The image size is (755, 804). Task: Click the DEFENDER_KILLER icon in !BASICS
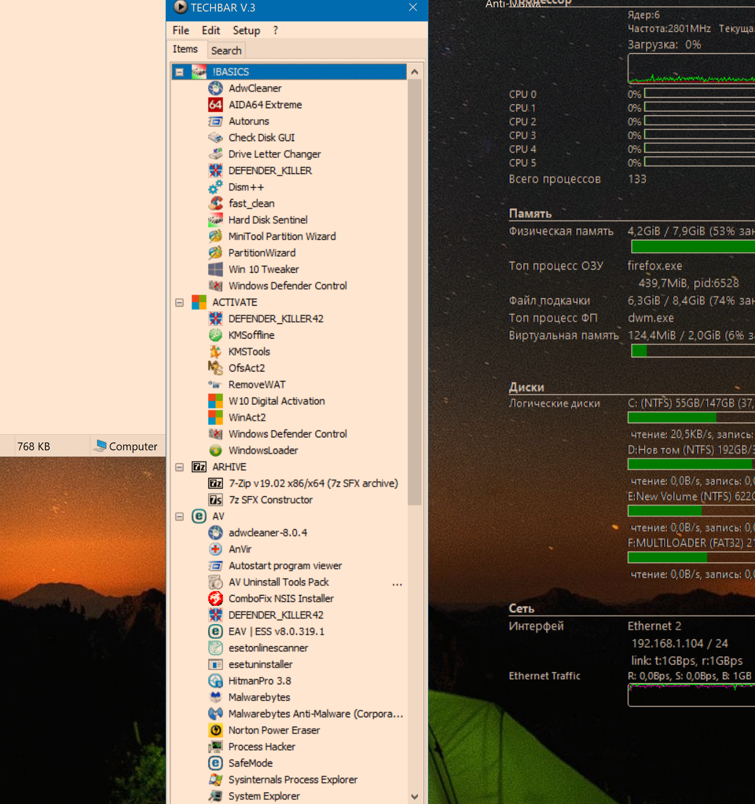[x=215, y=170]
